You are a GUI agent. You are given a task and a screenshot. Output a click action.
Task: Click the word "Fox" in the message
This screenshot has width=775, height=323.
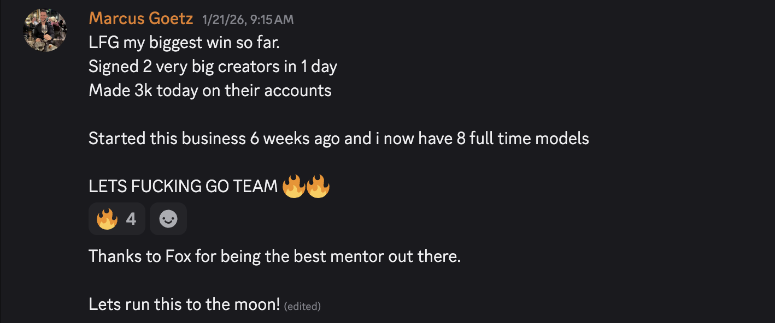tap(178, 256)
